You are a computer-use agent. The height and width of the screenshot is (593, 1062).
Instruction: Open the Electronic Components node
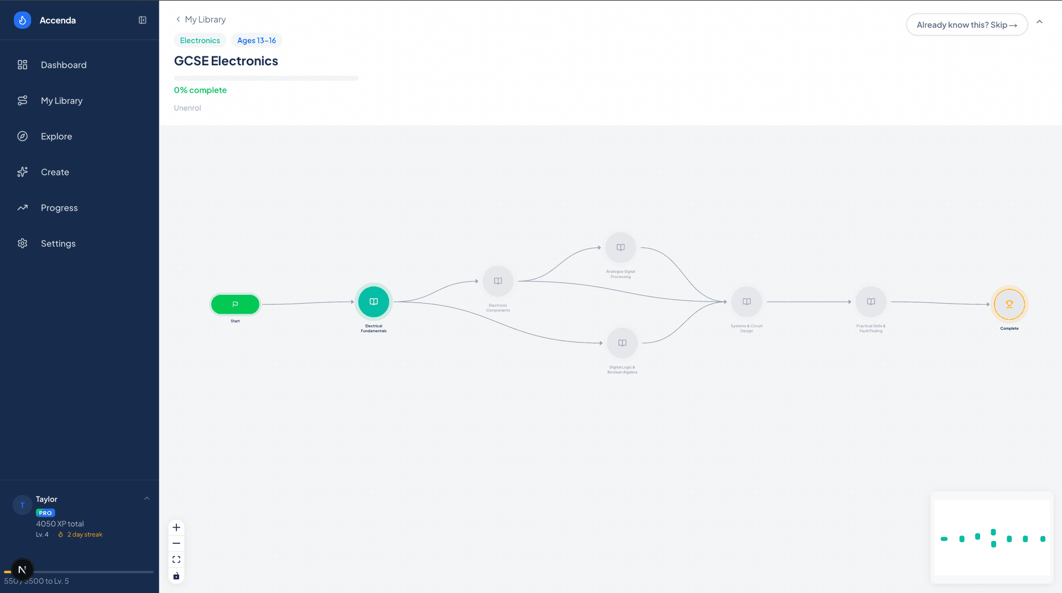(x=498, y=281)
